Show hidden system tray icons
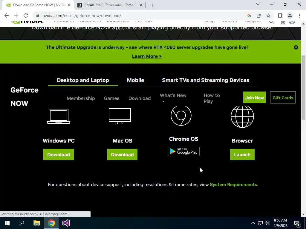 (253, 223)
